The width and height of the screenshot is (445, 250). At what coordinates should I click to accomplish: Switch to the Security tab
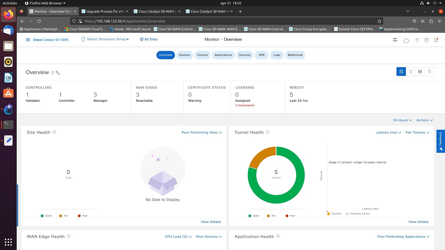245,55
